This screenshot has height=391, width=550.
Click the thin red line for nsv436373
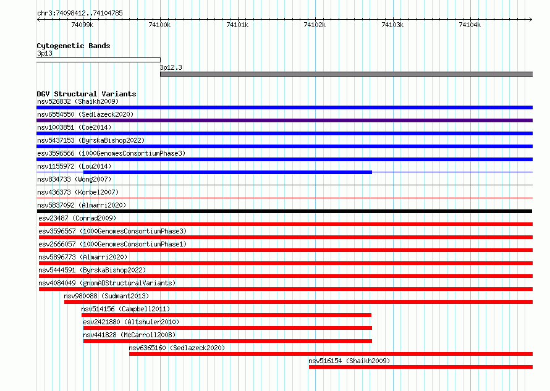tap(284, 198)
